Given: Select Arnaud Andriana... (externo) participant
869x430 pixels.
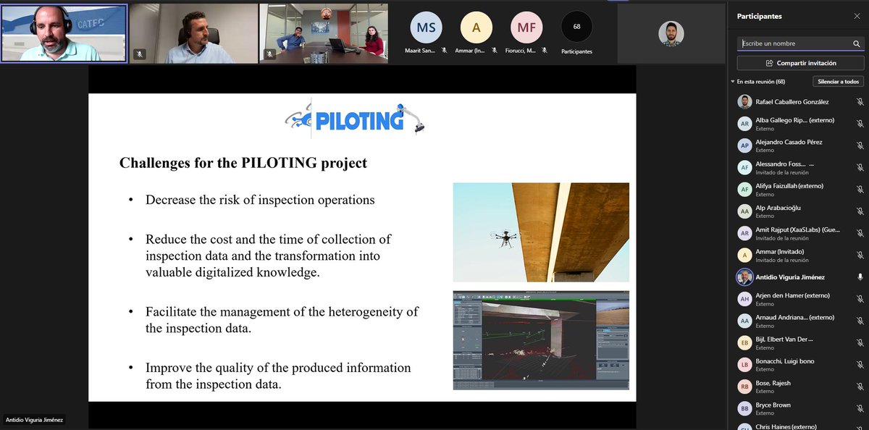Looking at the screenshot, I should click(799, 321).
